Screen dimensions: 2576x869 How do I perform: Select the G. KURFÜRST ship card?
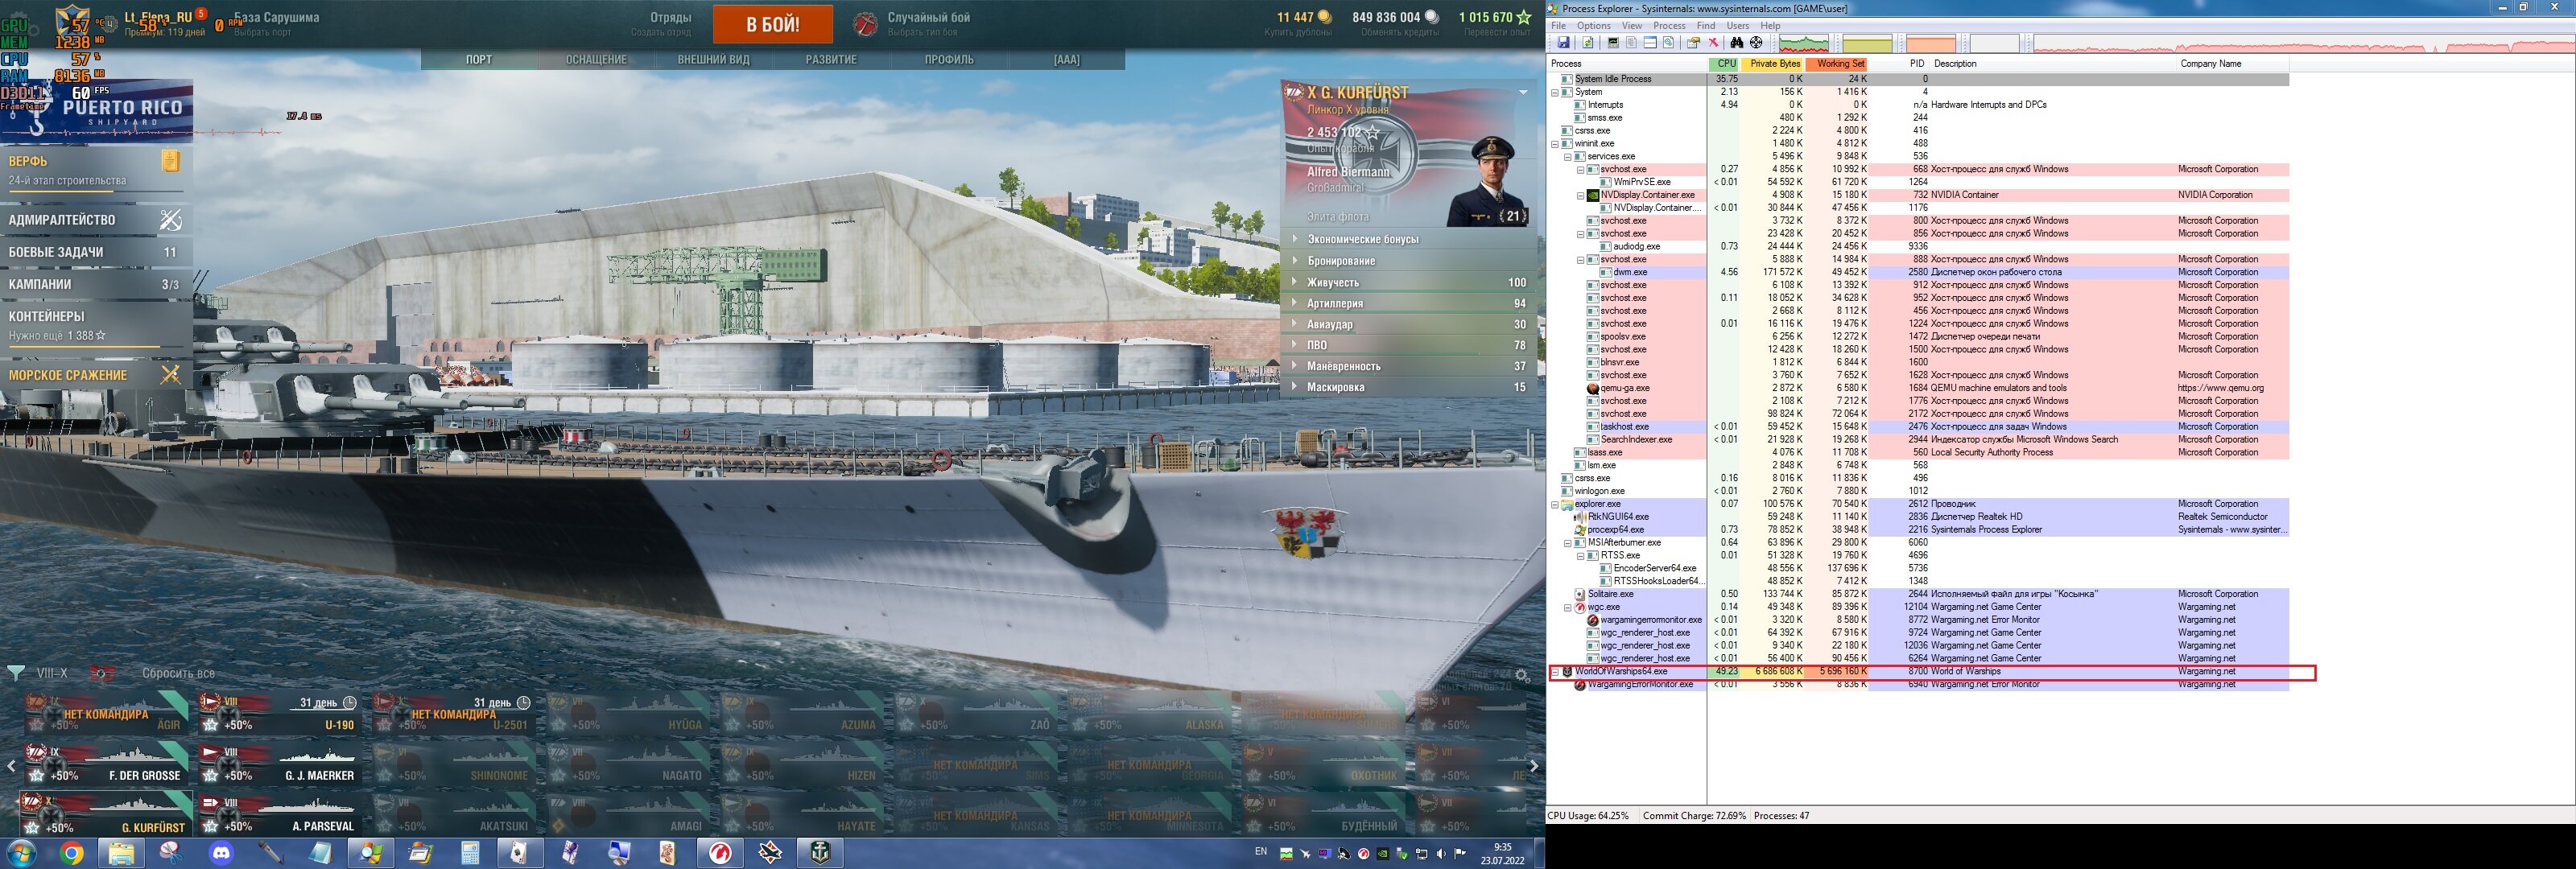[x=105, y=814]
